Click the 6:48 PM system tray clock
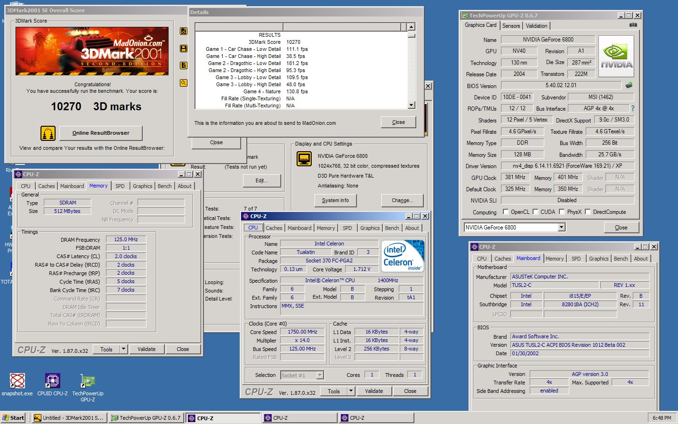The width and height of the screenshot is (678, 424). (x=662, y=418)
